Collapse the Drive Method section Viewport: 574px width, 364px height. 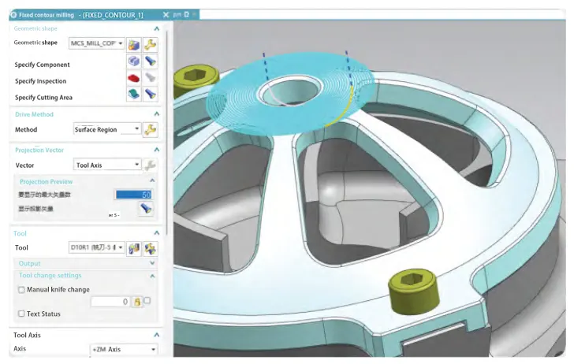click(x=157, y=114)
